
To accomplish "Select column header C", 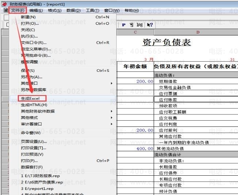I will (135, 32).
